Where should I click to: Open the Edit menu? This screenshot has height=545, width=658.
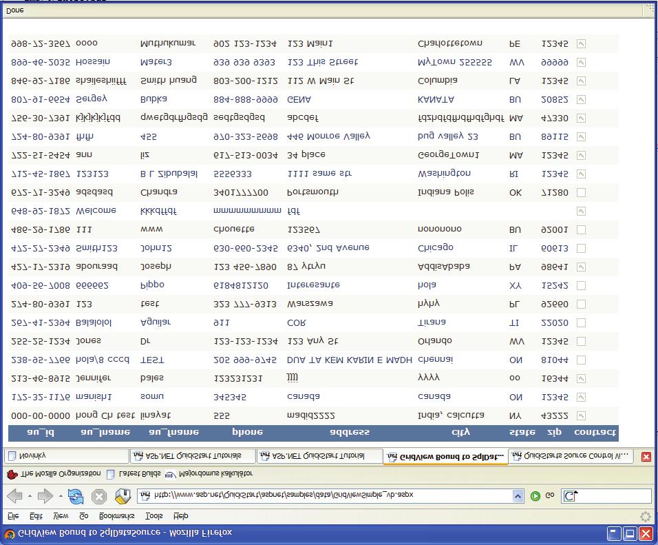(36, 516)
